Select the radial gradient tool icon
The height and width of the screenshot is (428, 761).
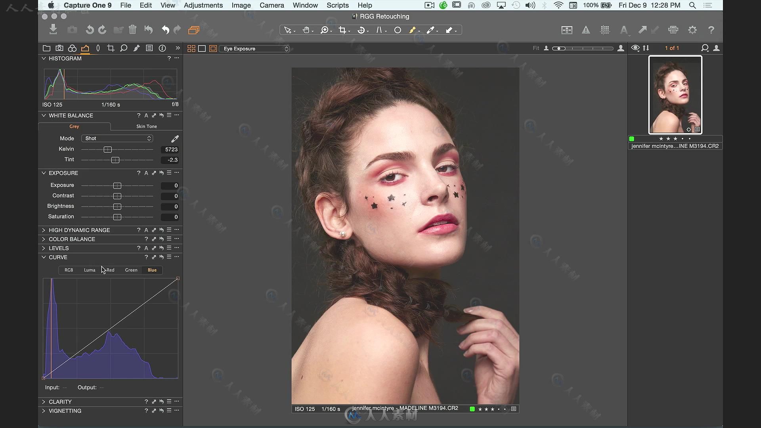[398, 30]
